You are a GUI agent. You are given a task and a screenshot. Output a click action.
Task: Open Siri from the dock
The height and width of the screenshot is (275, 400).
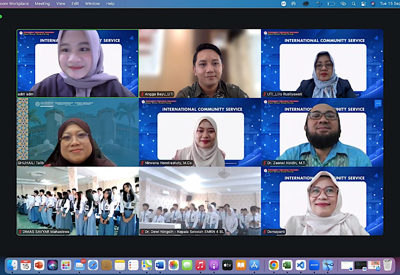click(x=52, y=265)
